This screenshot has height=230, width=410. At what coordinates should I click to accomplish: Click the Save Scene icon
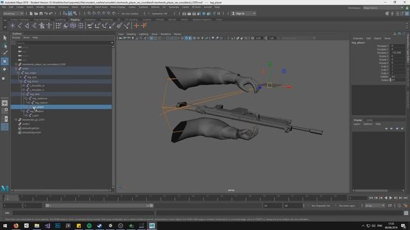41,13
